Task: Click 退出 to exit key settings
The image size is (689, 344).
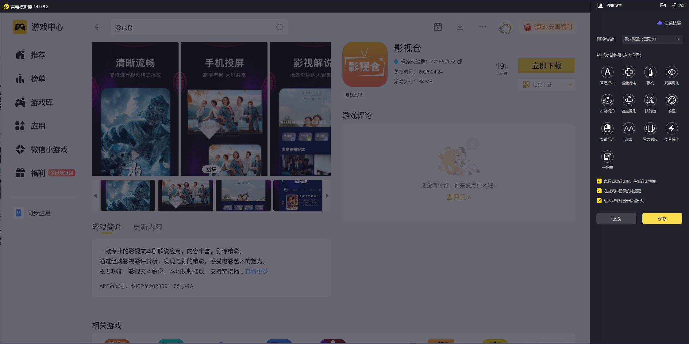Action: pyautogui.click(x=679, y=6)
